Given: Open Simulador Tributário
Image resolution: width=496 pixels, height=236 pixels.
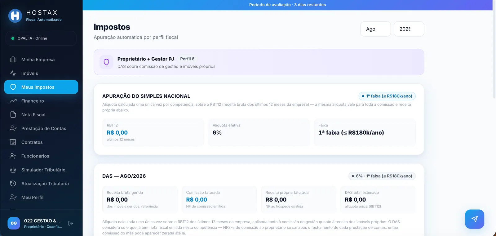Looking at the screenshot, I should click(x=41, y=170).
